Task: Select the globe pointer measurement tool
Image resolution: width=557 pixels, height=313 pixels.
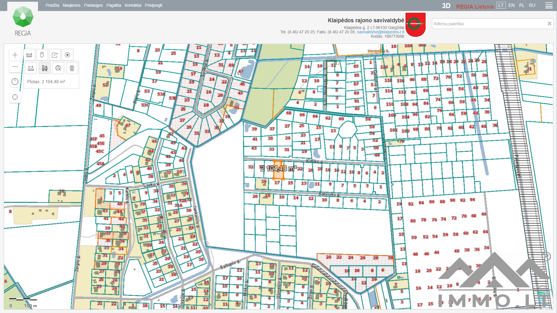Action: coord(58,68)
